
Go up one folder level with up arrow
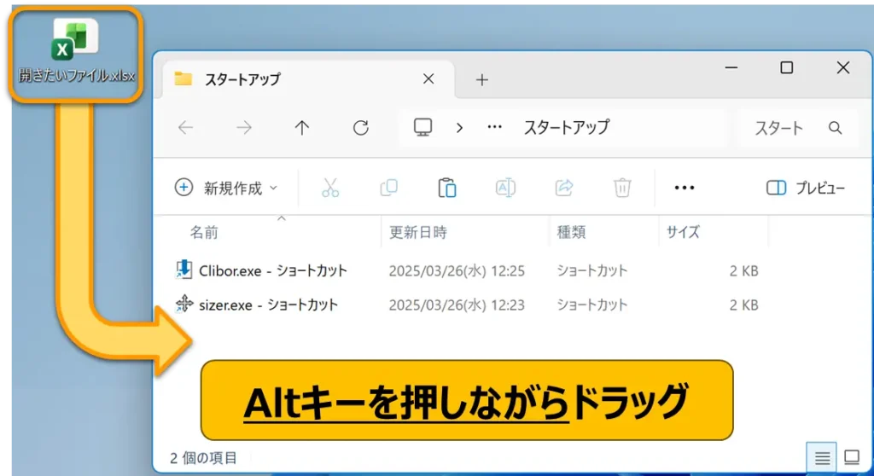point(301,128)
